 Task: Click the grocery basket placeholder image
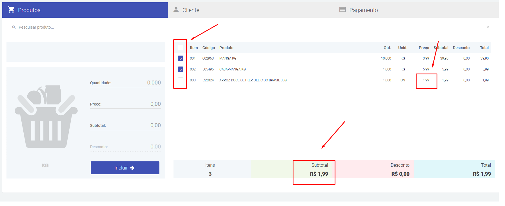[46, 116]
